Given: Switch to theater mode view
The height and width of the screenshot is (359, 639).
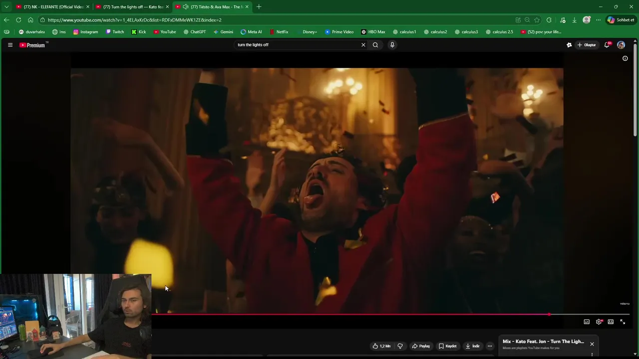Looking at the screenshot, I should click(611, 322).
